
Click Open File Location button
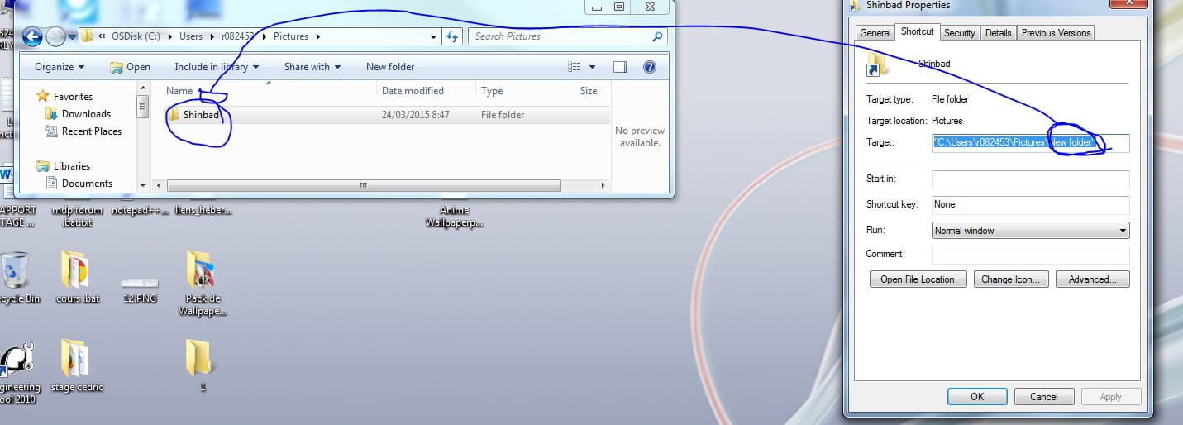(918, 279)
